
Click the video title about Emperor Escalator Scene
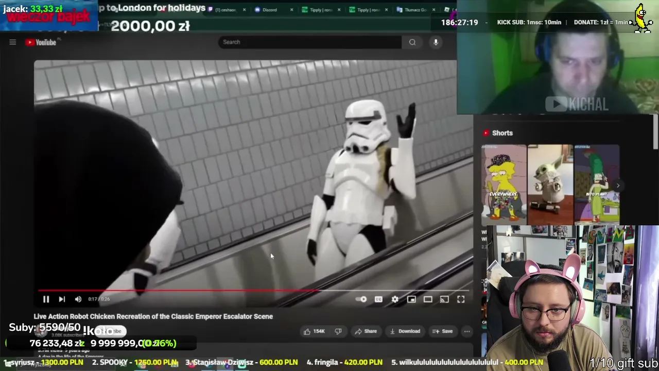pos(153,316)
